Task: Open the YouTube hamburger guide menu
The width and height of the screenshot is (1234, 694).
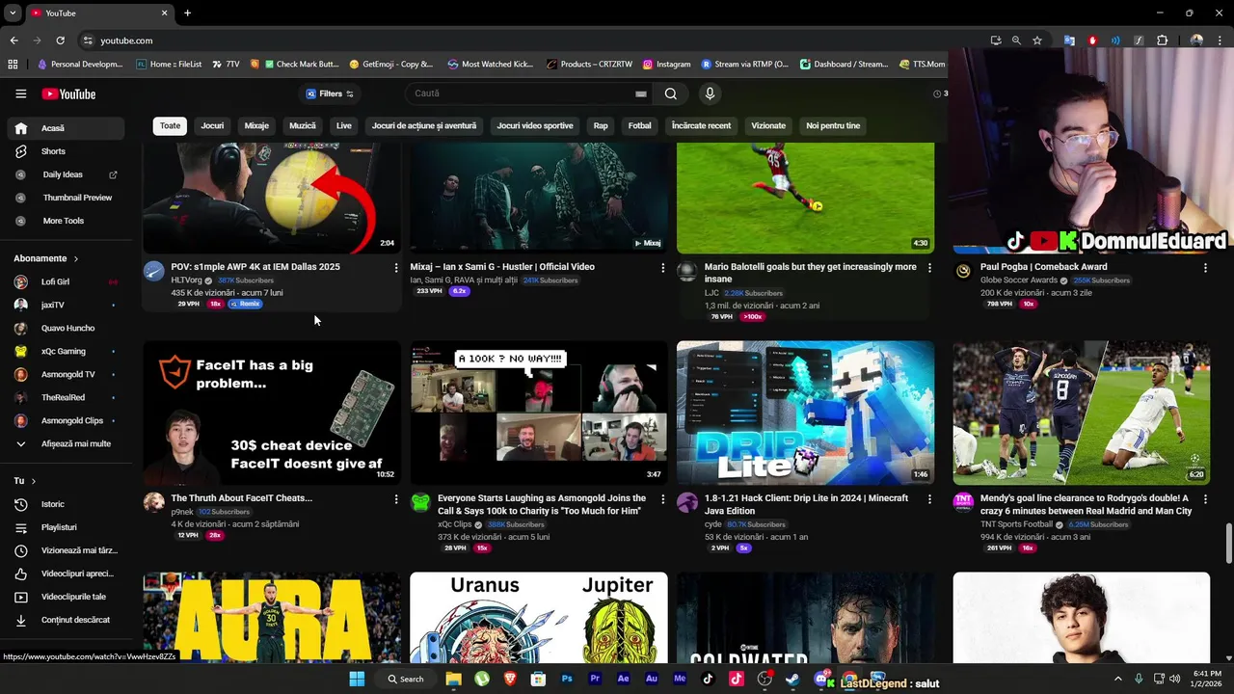Action: 20,93
